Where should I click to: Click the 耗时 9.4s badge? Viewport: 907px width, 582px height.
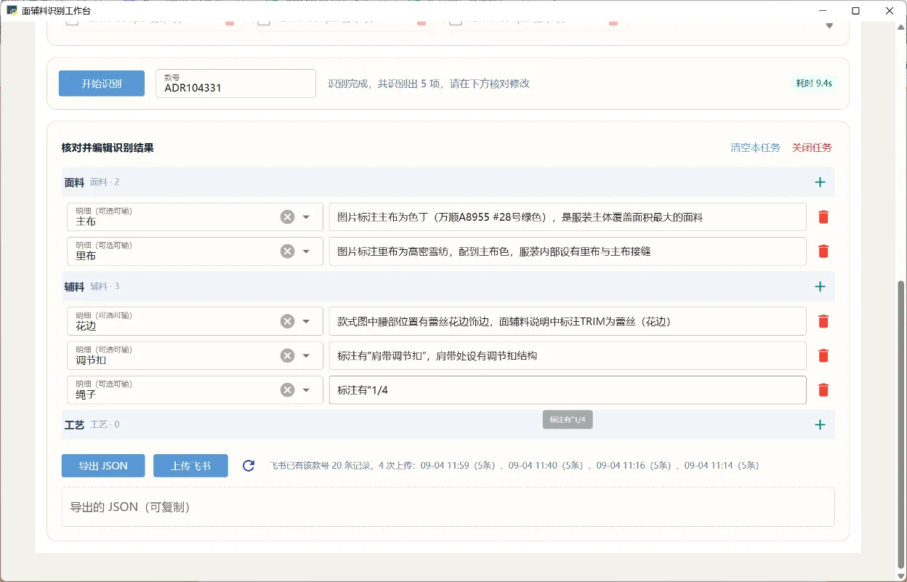coord(813,84)
